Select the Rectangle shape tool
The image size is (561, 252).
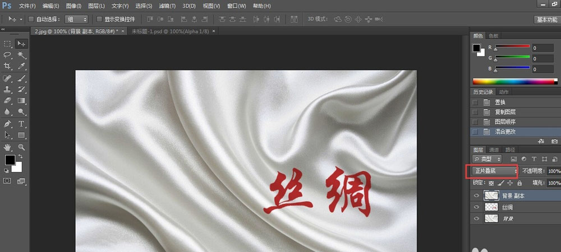tap(21, 135)
